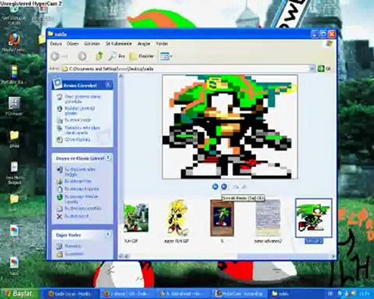This screenshot has height=299, width=374.
Task: Click the rotate counterclockwise filmstrip icon
Action: (244, 187)
